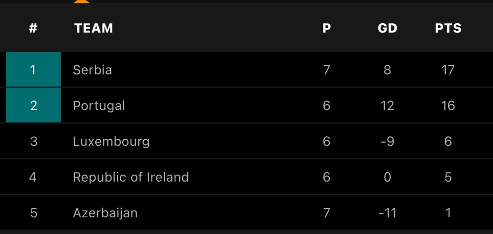Click the GD column header
The height and width of the screenshot is (234, 493).
(387, 28)
